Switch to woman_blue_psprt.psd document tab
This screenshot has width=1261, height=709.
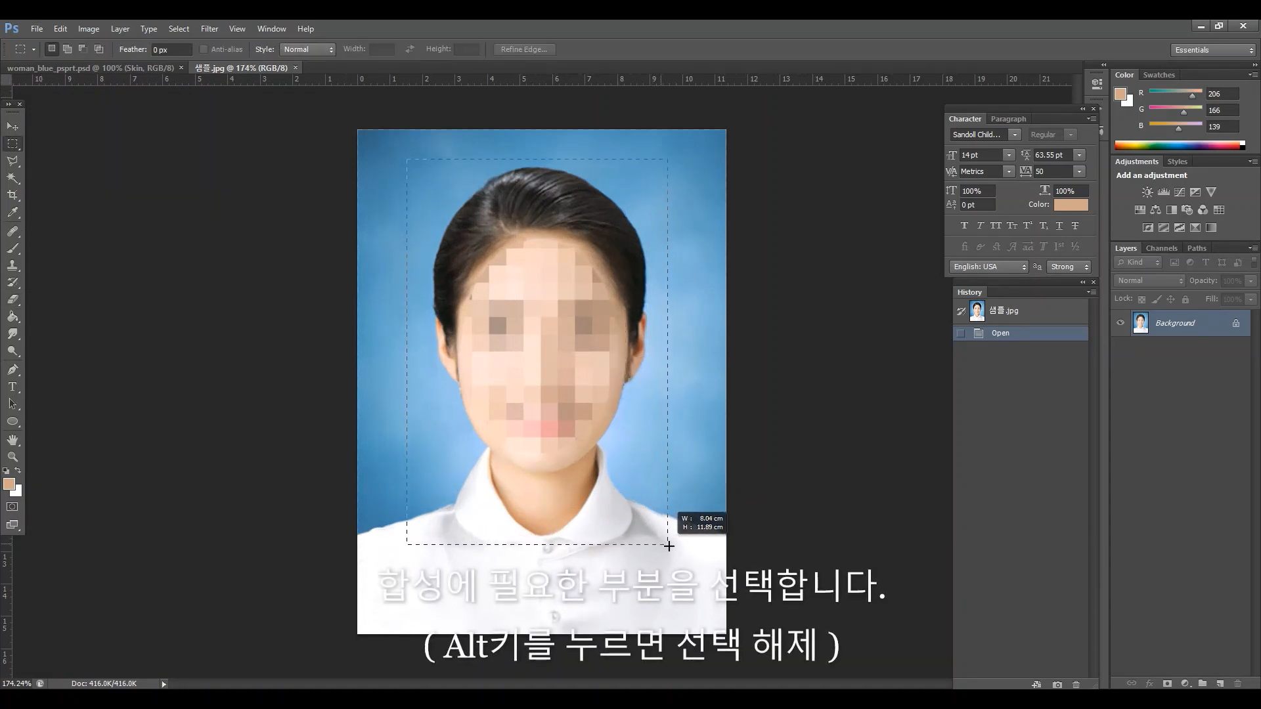tap(91, 68)
